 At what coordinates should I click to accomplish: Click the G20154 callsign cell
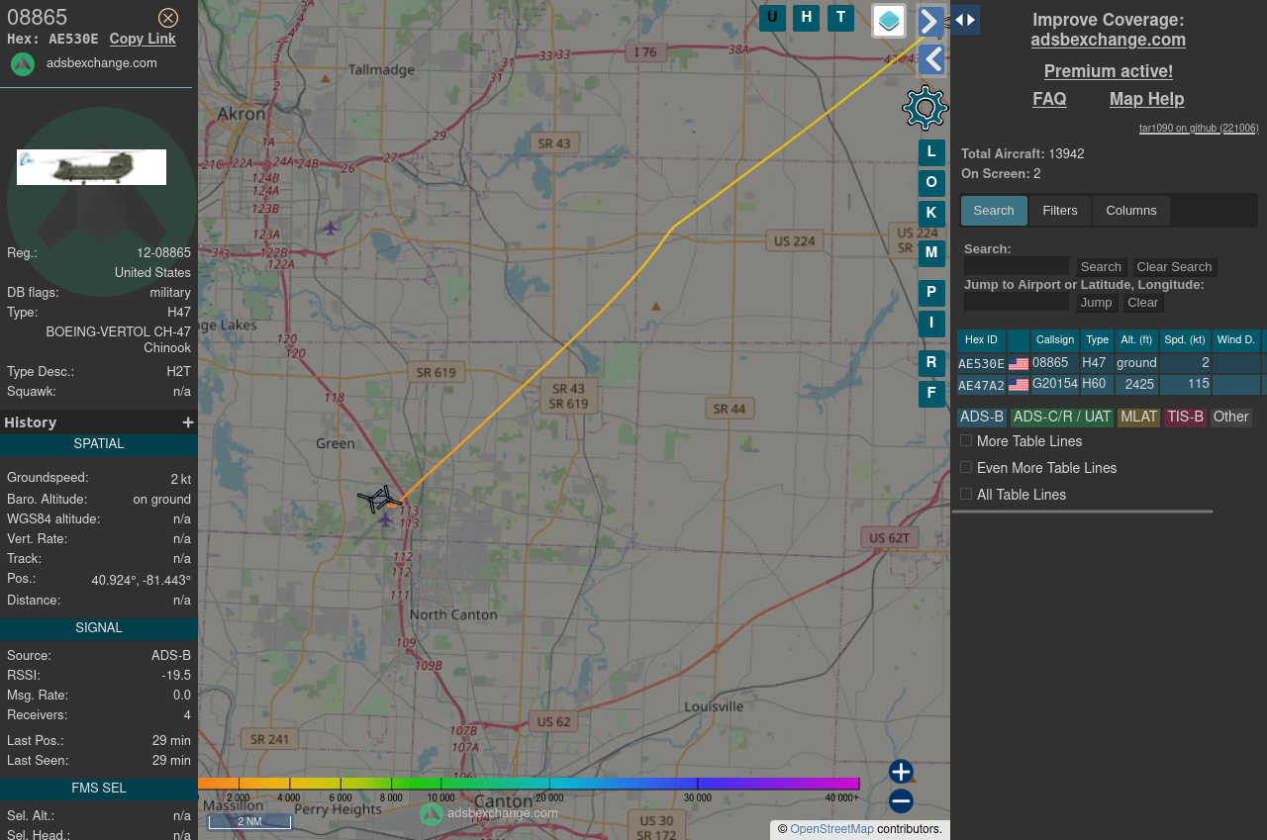tap(1055, 385)
